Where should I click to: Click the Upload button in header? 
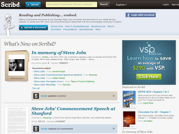pos(33,4)
